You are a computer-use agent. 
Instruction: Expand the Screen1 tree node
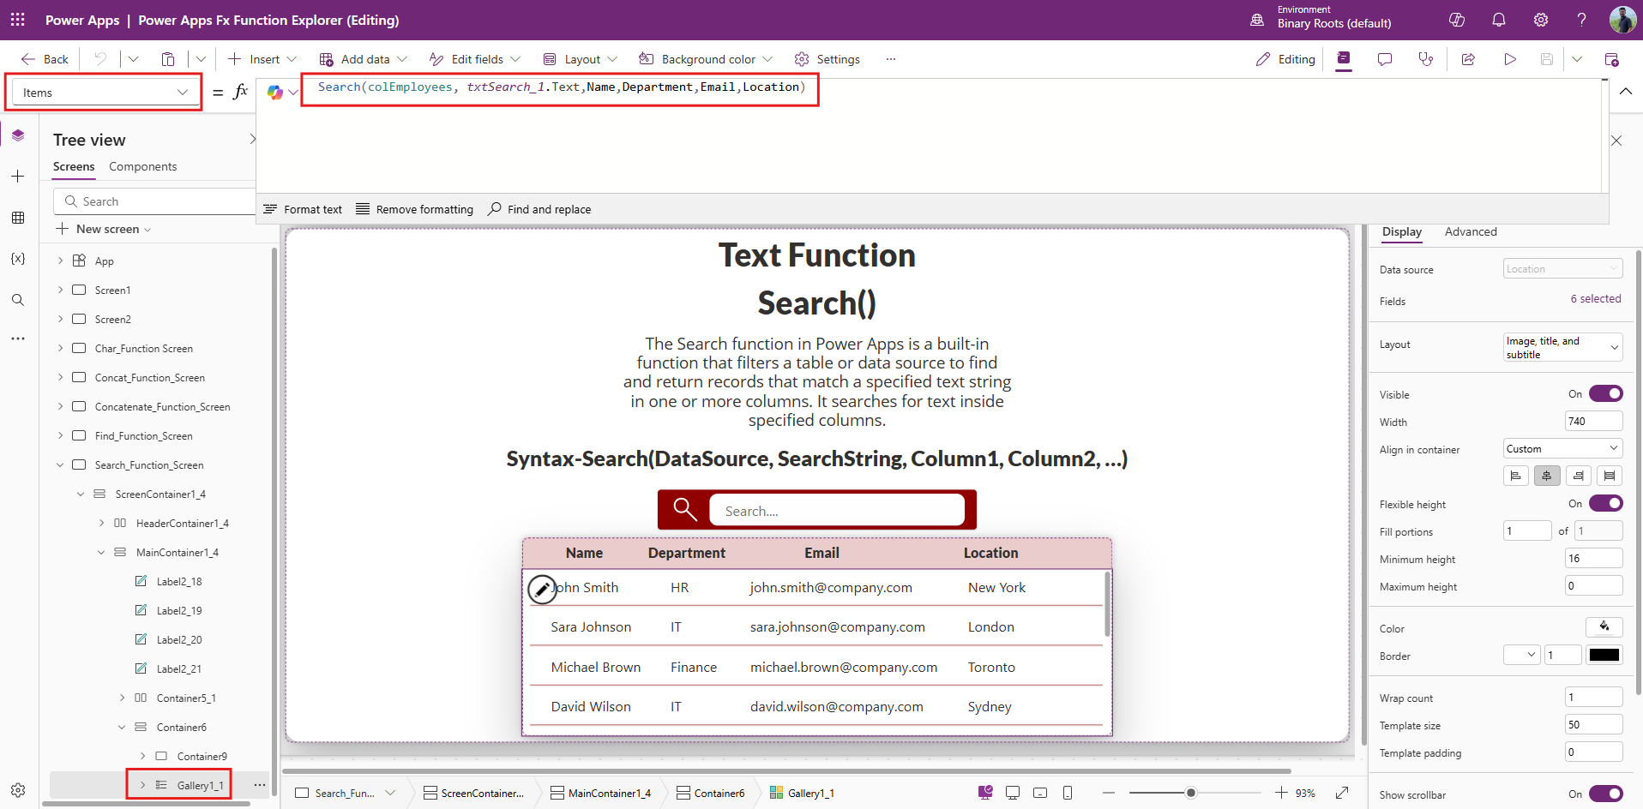click(60, 290)
